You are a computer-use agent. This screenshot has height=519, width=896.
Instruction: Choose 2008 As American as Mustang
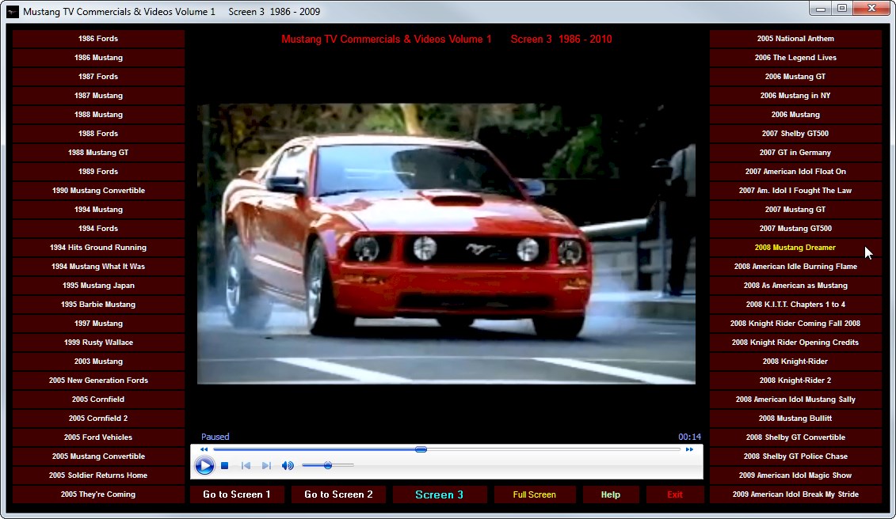(795, 286)
